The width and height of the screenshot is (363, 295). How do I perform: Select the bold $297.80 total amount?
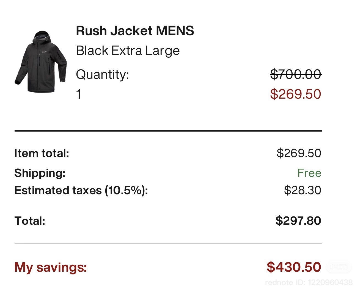coord(298,221)
